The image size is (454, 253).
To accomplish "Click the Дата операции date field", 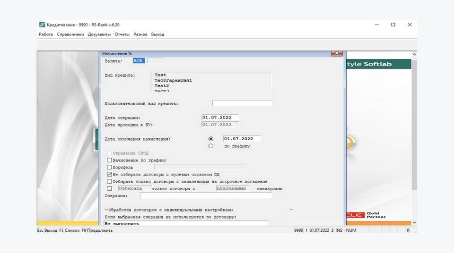I will 220,118.
